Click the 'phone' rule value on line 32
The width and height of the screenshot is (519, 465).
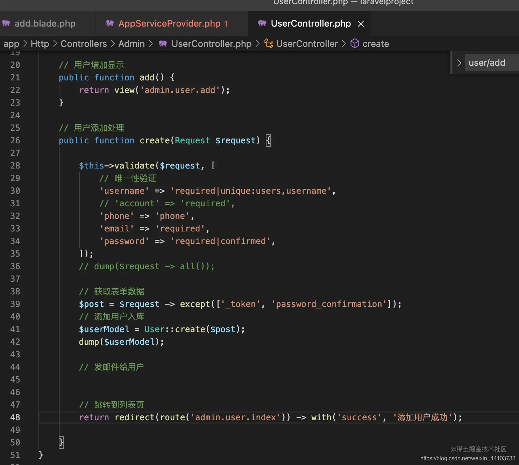(x=172, y=216)
